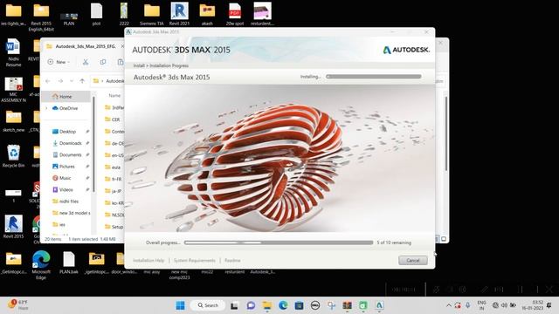The height and width of the screenshot is (314, 559).
Task: Select the MIC ASSEMBLY PDF desktop file
Action: coord(14,90)
